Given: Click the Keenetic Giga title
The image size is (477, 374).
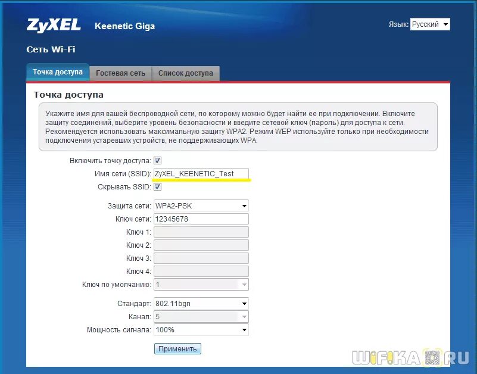Looking at the screenshot, I should [124, 26].
